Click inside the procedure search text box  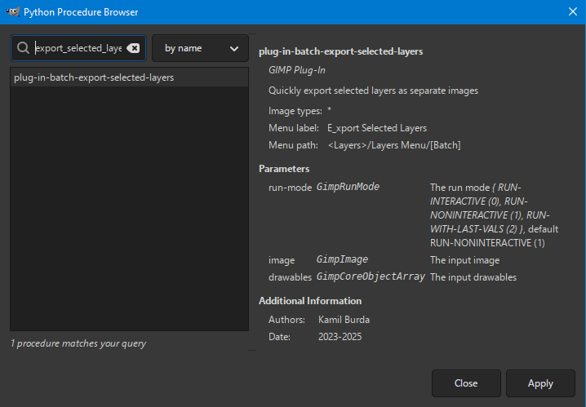[x=78, y=48]
